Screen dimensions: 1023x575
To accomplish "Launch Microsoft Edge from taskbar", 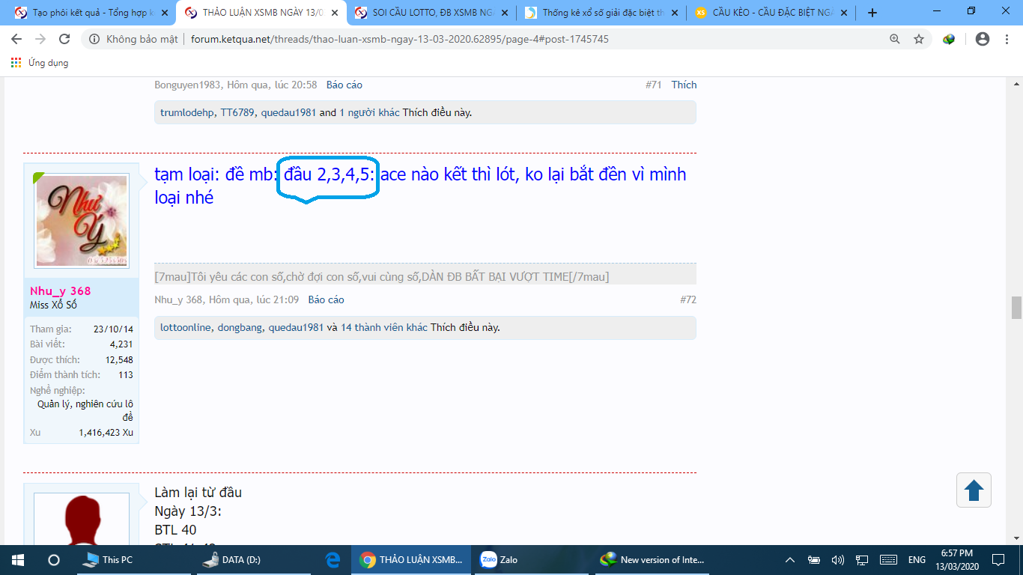I will [333, 559].
